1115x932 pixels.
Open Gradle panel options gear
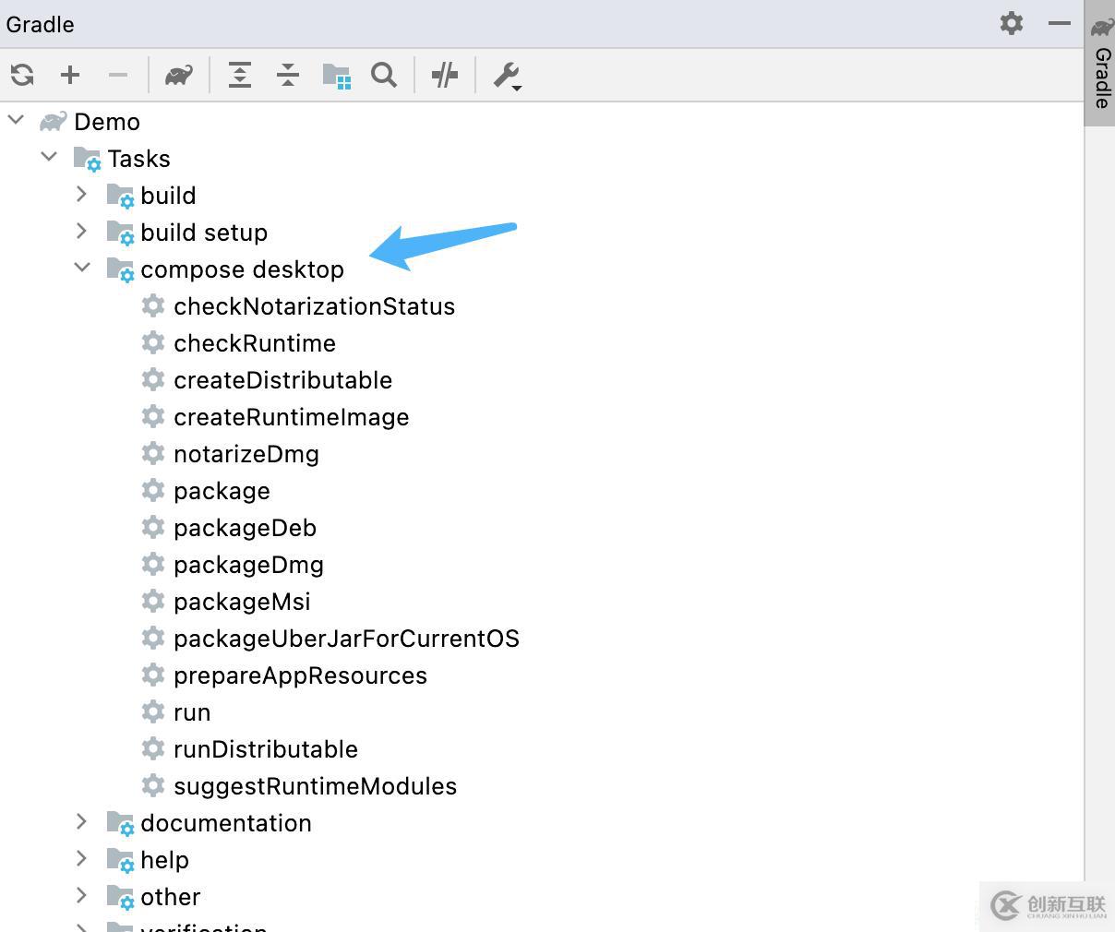click(1012, 23)
